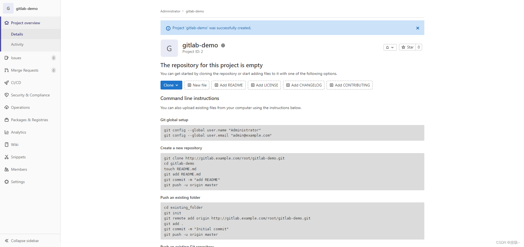Click the Wiki book icon
Screen dimensions: 524x247
point(7,145)
